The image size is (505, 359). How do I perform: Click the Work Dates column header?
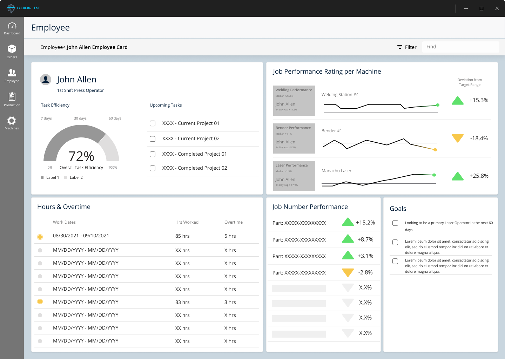click(x=64, y=222)
